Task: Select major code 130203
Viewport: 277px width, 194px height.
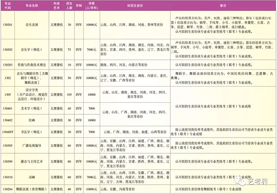Action: pyautogui.click(x=7, y=65)
